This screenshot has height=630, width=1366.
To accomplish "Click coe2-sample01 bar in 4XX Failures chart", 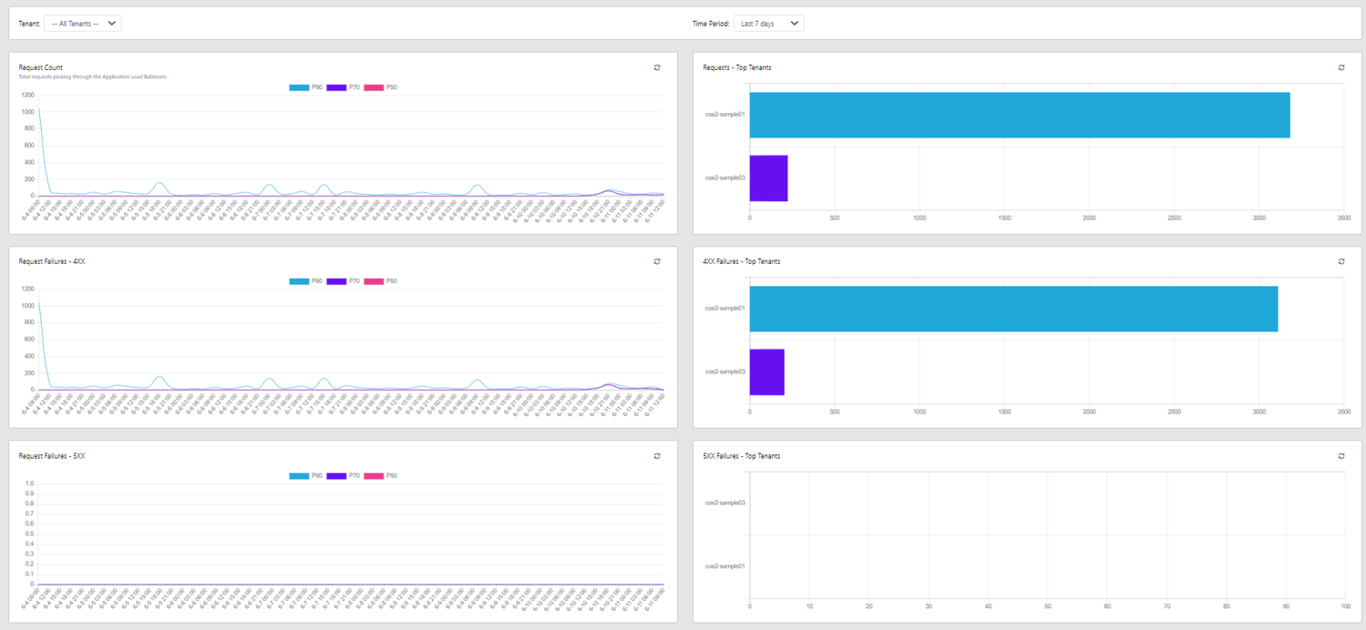I will pos(1013,309).
